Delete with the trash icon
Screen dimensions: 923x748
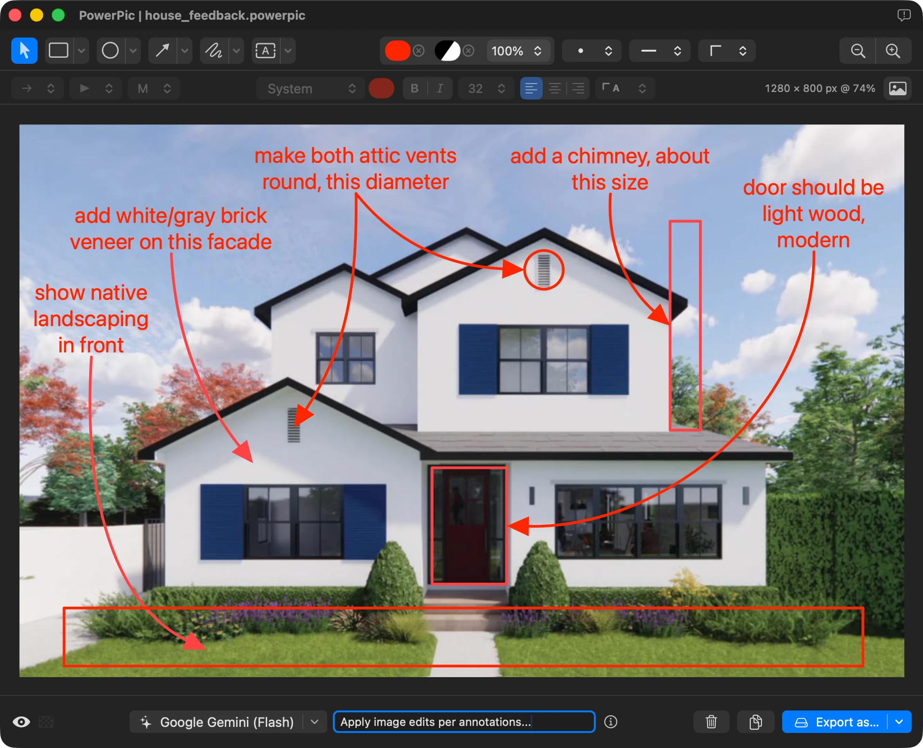(711, 722)
